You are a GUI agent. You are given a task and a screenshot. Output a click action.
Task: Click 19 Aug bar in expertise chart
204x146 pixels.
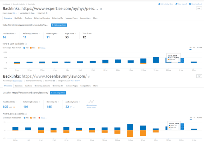click(156, 60)
